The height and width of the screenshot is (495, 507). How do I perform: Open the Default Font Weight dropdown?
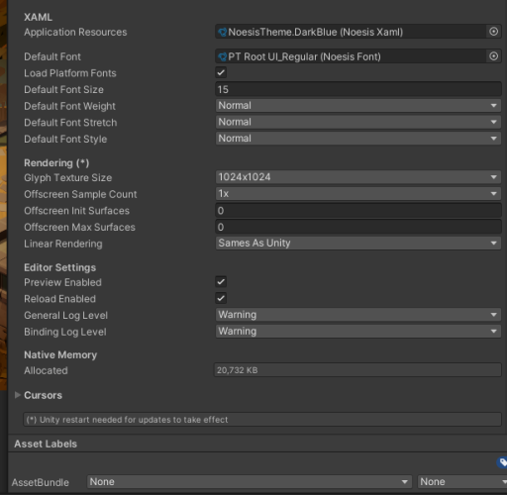pyautogui.click(x=358, y=106)
